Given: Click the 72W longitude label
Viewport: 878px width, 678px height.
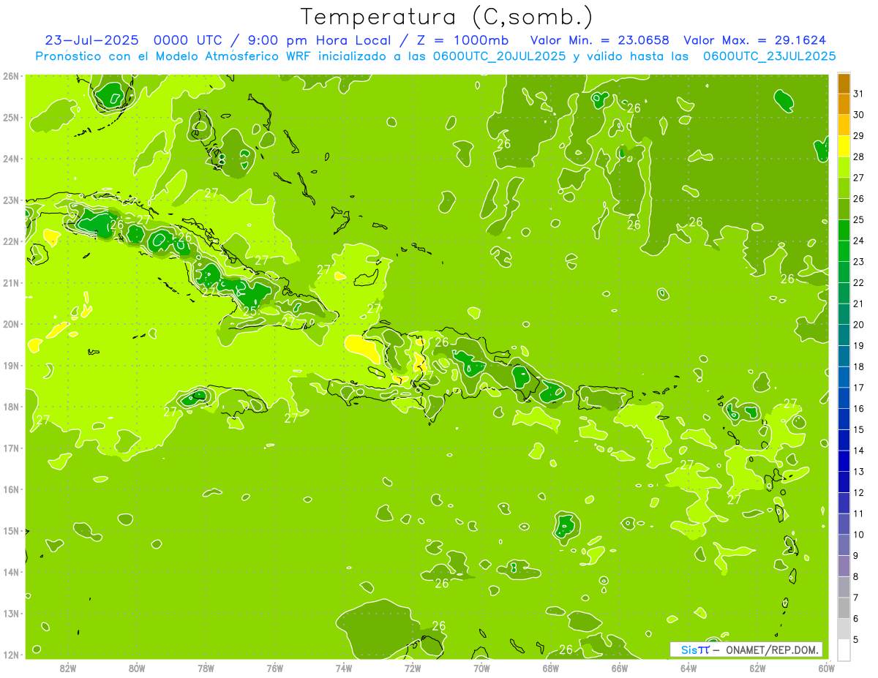Looking at the screenshot, I should pos(413,668).
